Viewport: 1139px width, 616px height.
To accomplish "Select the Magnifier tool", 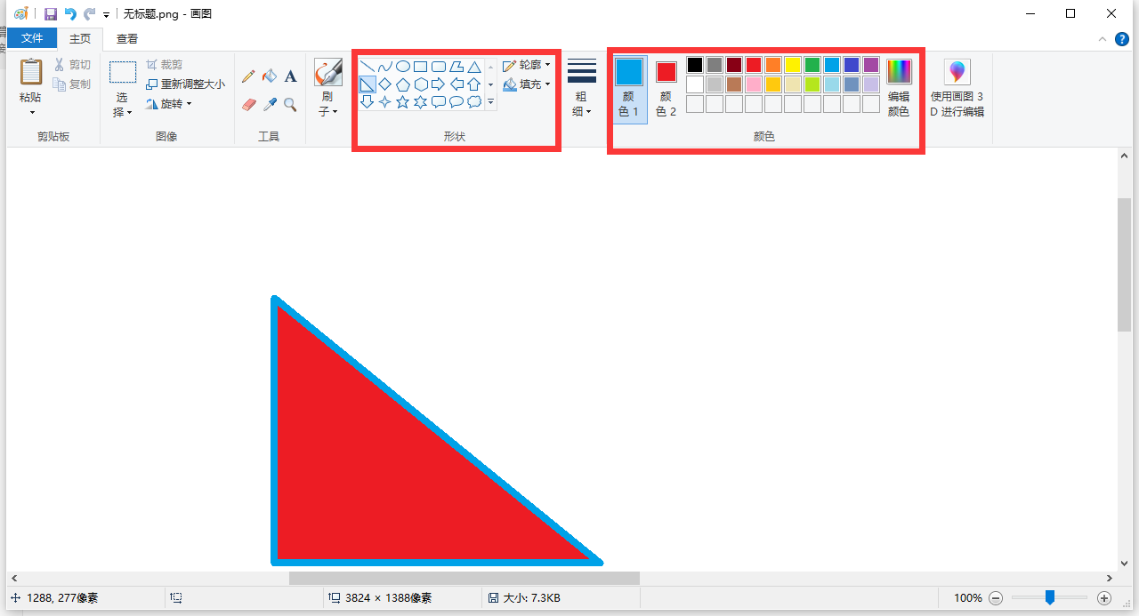I will point(290,105).
